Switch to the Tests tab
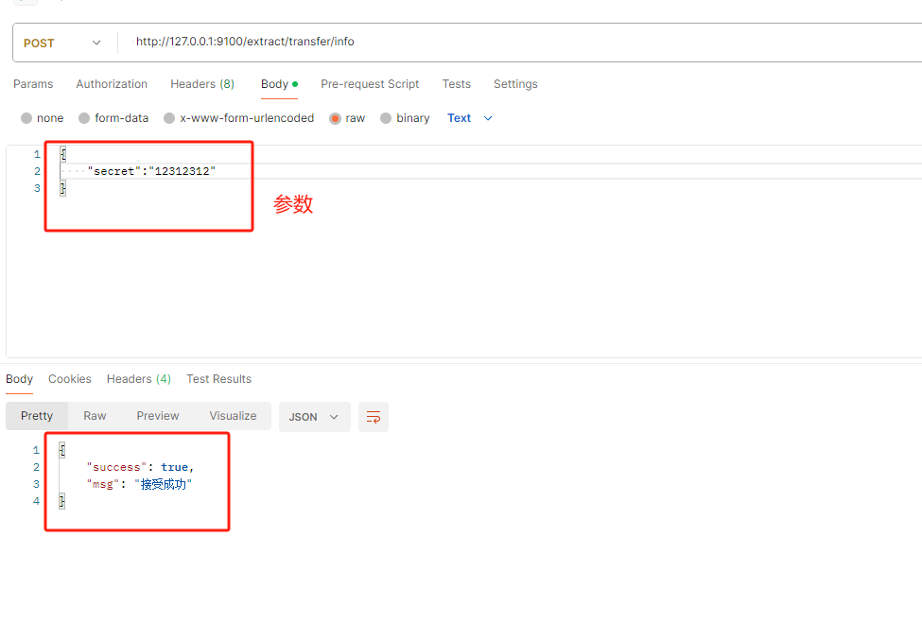922x623 pixels. pyautogui.click(x=456, y=84)
